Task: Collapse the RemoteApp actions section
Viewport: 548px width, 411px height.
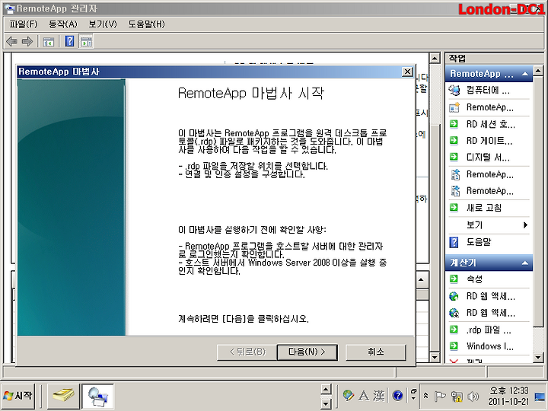Action: pos(524,74)
